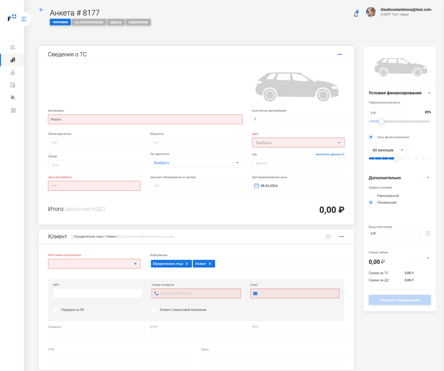The height and width of the screenshot is (371, 444).
Task: Toggle the sidebar hamburger menu
Action: (x=24, y=19)
